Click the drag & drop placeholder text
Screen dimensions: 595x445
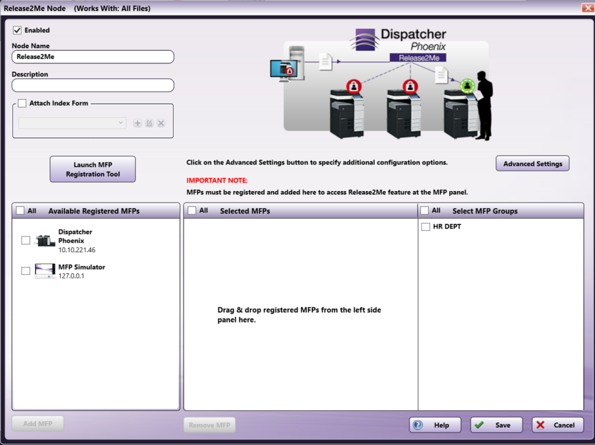299,315
